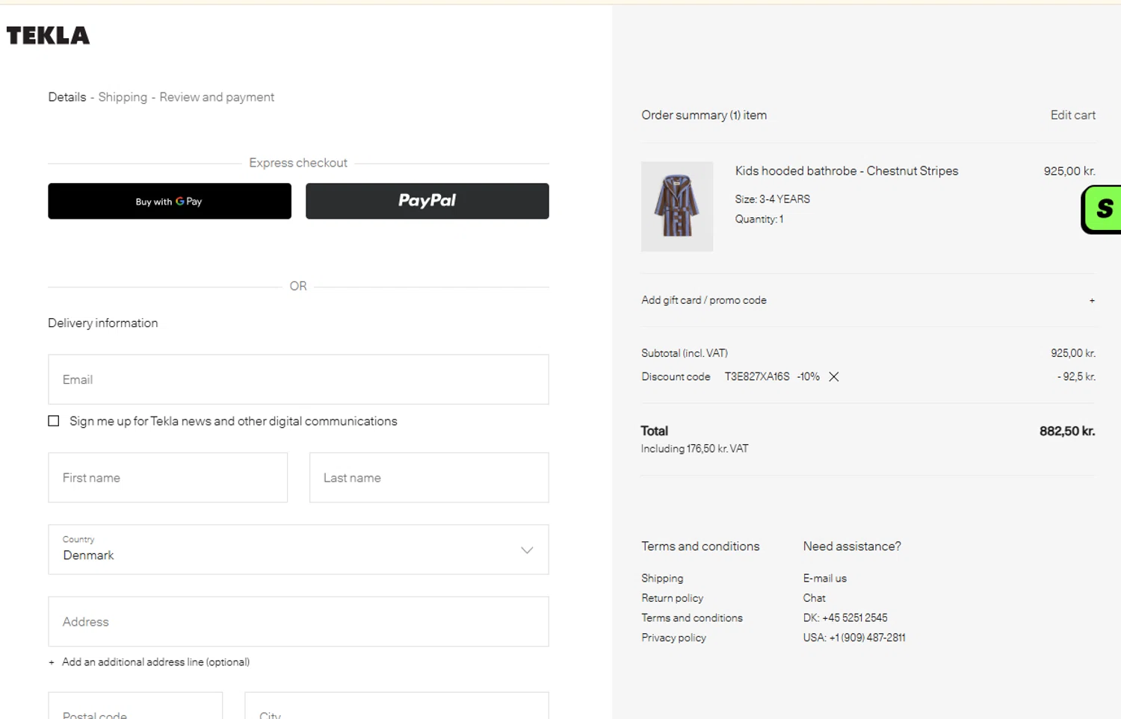Viewport: 1121px width, 719px height.
Task: Click the 882,50 kr. total amount
Action: 1067,431
